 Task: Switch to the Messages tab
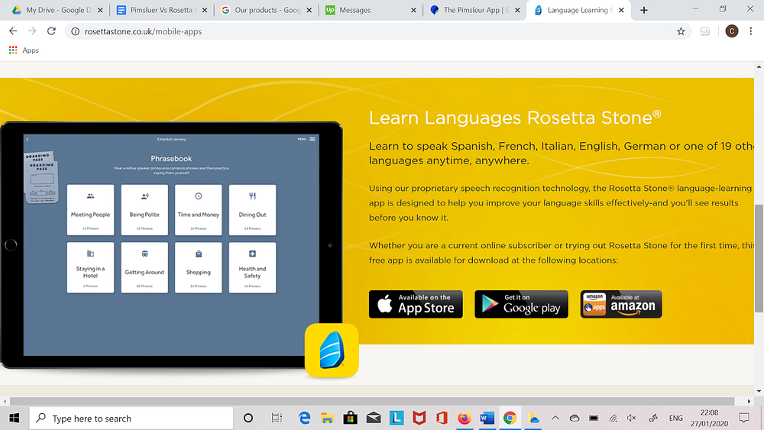click(371, 10)
